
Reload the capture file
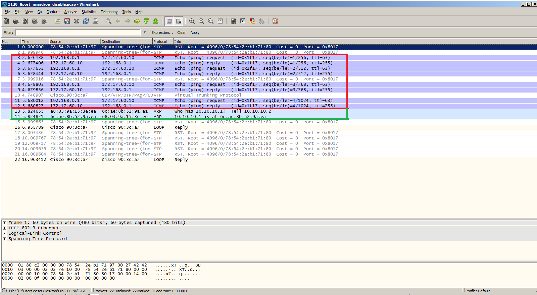(x=86, y=21)
